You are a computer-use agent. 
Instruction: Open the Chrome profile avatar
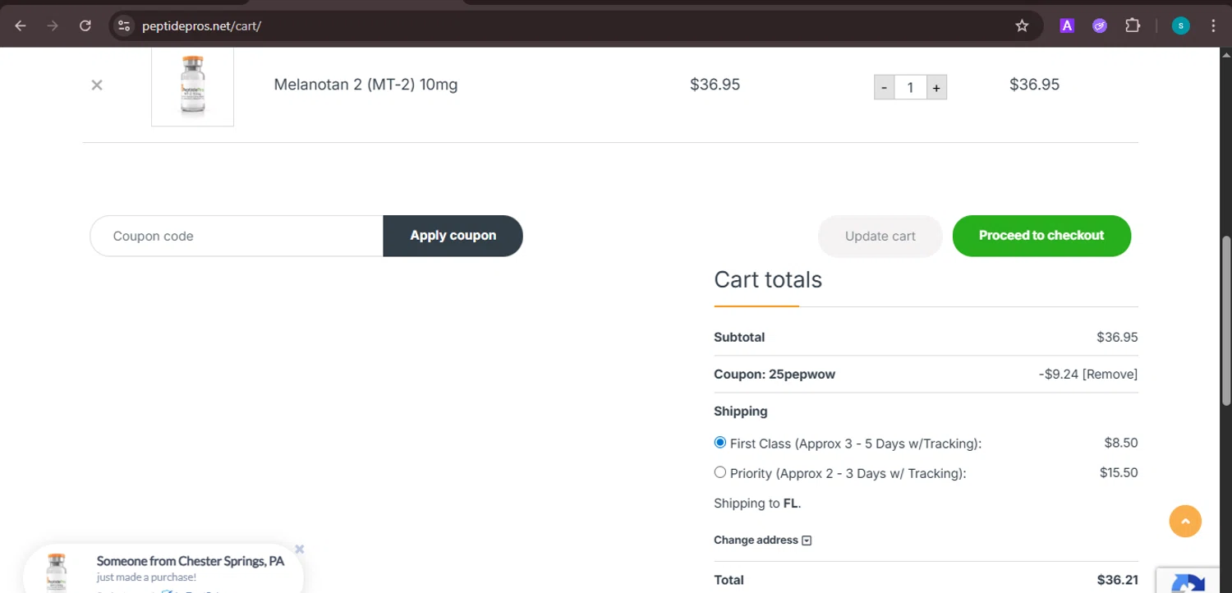[1180, 25]
